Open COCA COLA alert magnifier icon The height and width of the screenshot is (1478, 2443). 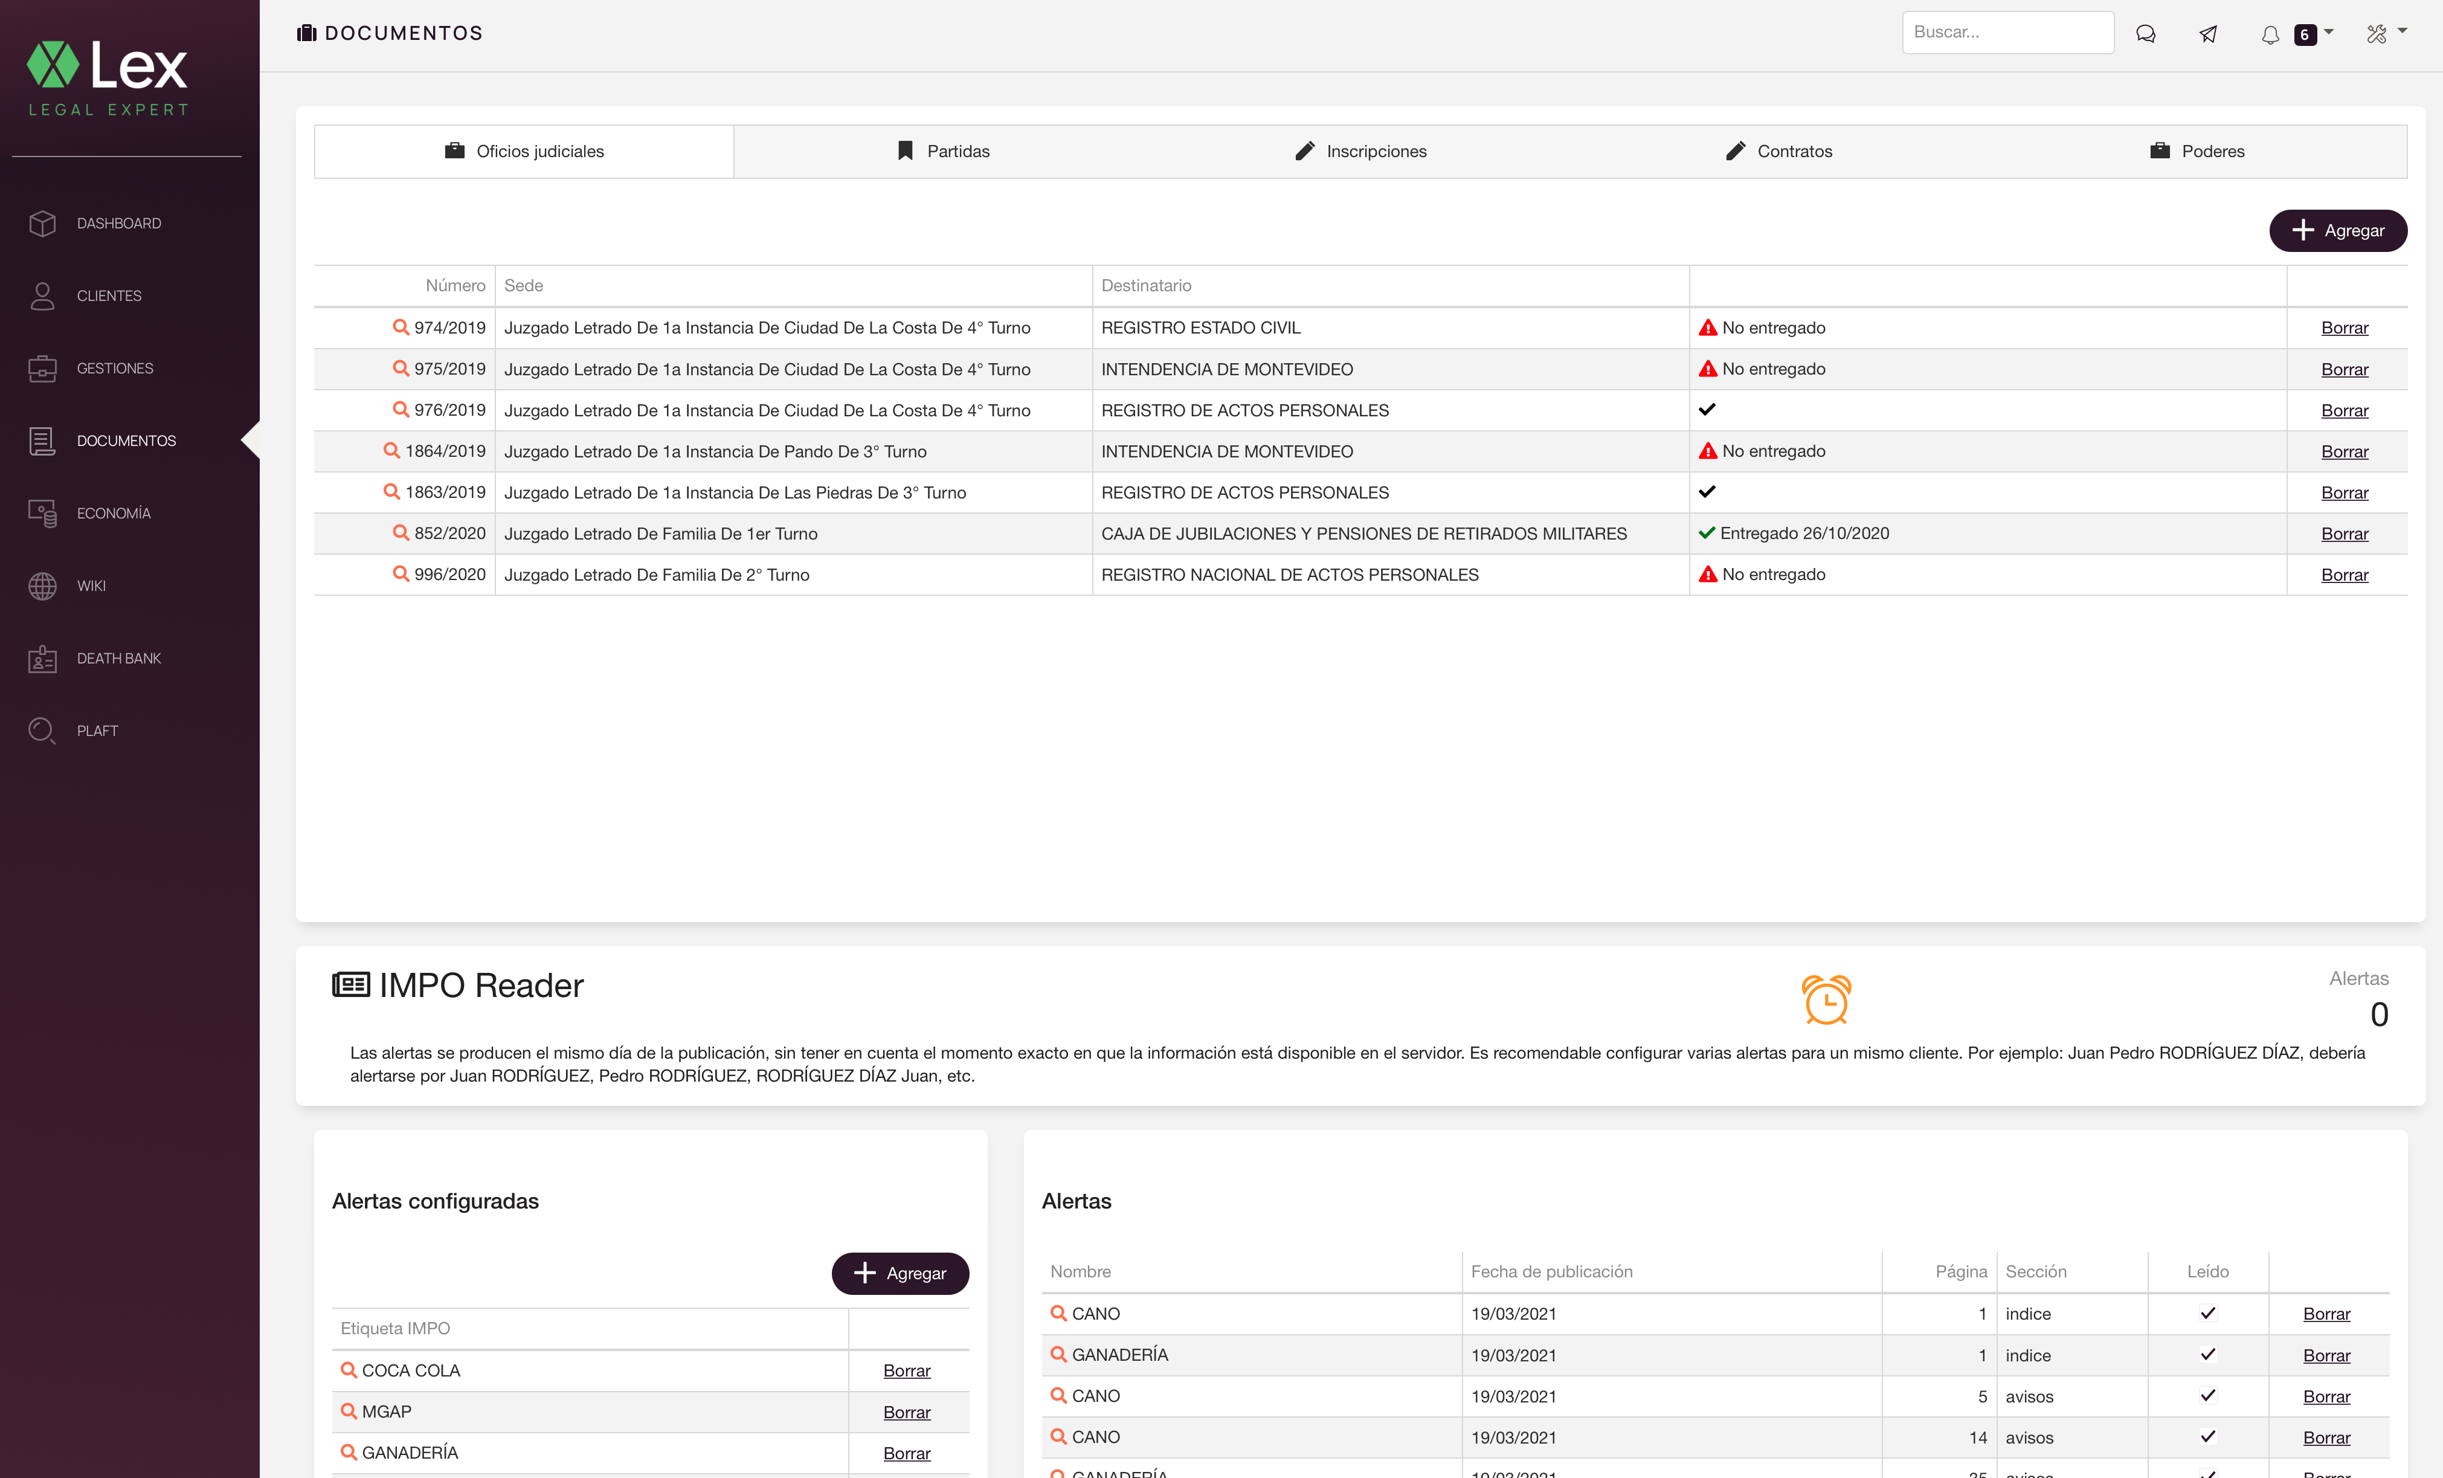coord(348,1369)
